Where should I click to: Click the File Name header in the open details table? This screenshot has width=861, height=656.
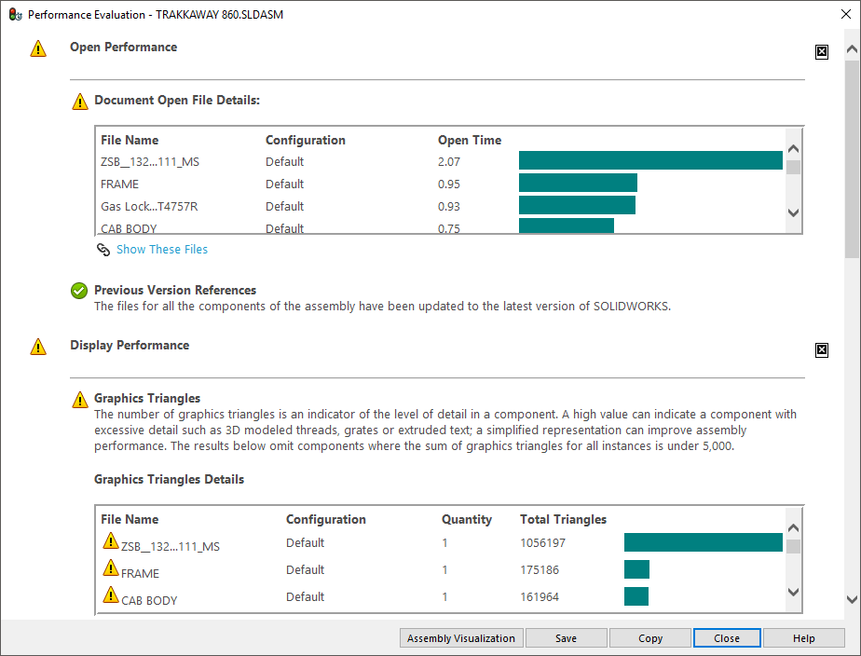[x=130, y=140]
